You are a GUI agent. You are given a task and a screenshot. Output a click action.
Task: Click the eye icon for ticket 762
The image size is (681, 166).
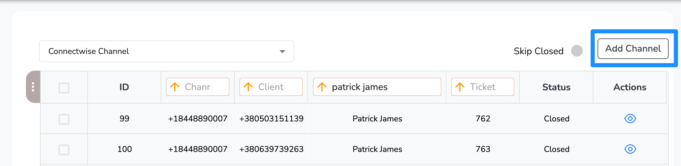(x=630, y=118)
